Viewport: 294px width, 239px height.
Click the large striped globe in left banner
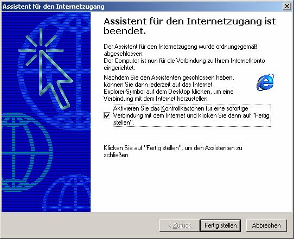point(26,152)
